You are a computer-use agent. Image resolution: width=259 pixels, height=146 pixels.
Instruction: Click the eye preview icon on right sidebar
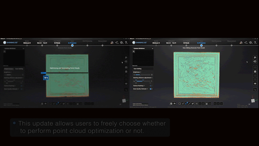click(x=255, y=84)
